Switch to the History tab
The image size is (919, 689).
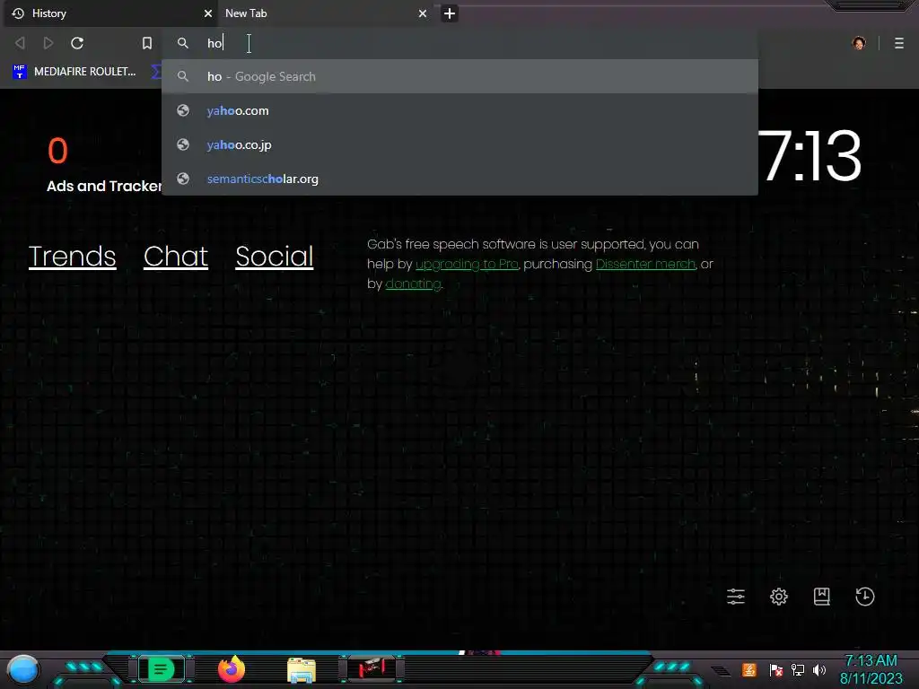tap(110, 13)
